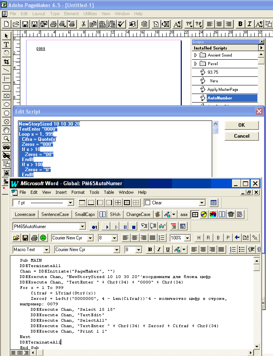
Task: Open Word Table menu
Action: 109,192
